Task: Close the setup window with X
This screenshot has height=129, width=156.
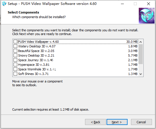Action: pos(149,4)
